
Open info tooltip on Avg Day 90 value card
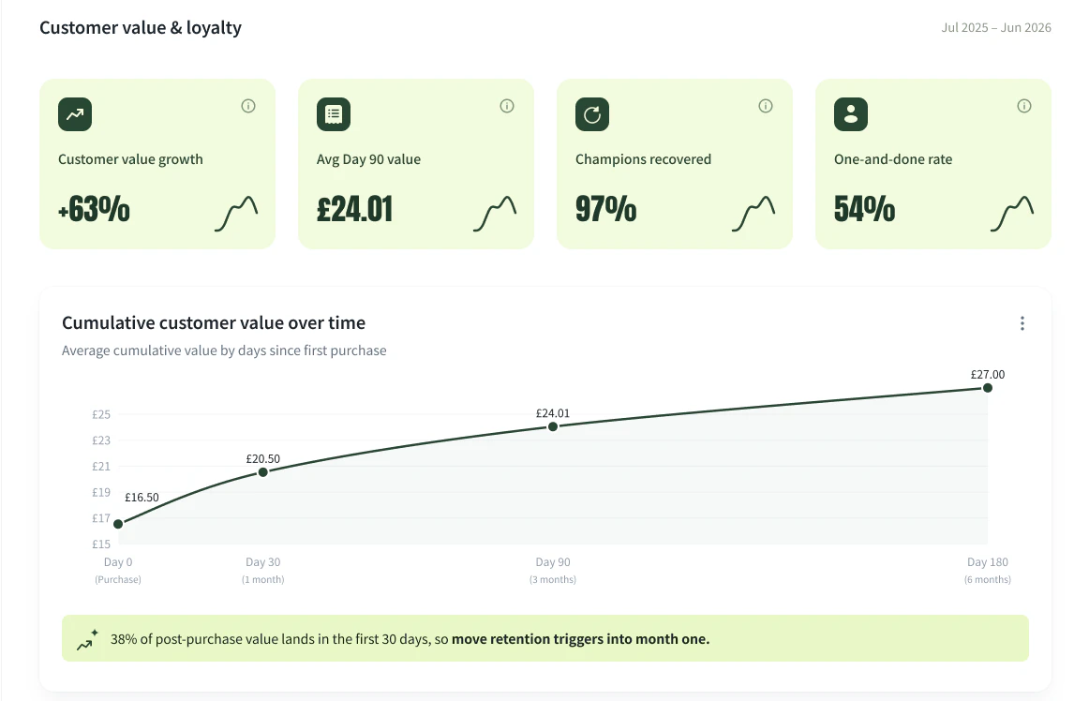pyautogui.click(x=507, y=106)
